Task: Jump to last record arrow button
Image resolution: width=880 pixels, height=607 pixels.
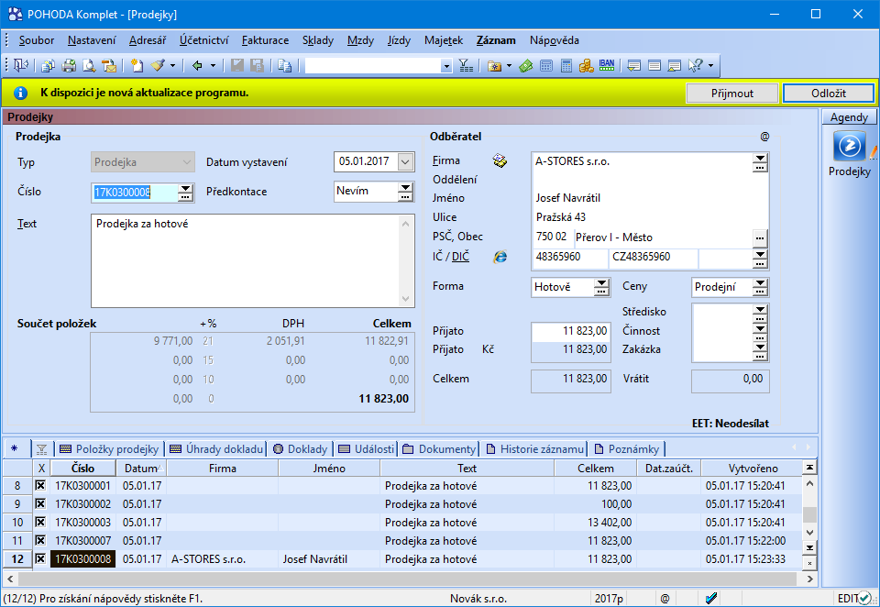Action: click(x=809, y=548)
